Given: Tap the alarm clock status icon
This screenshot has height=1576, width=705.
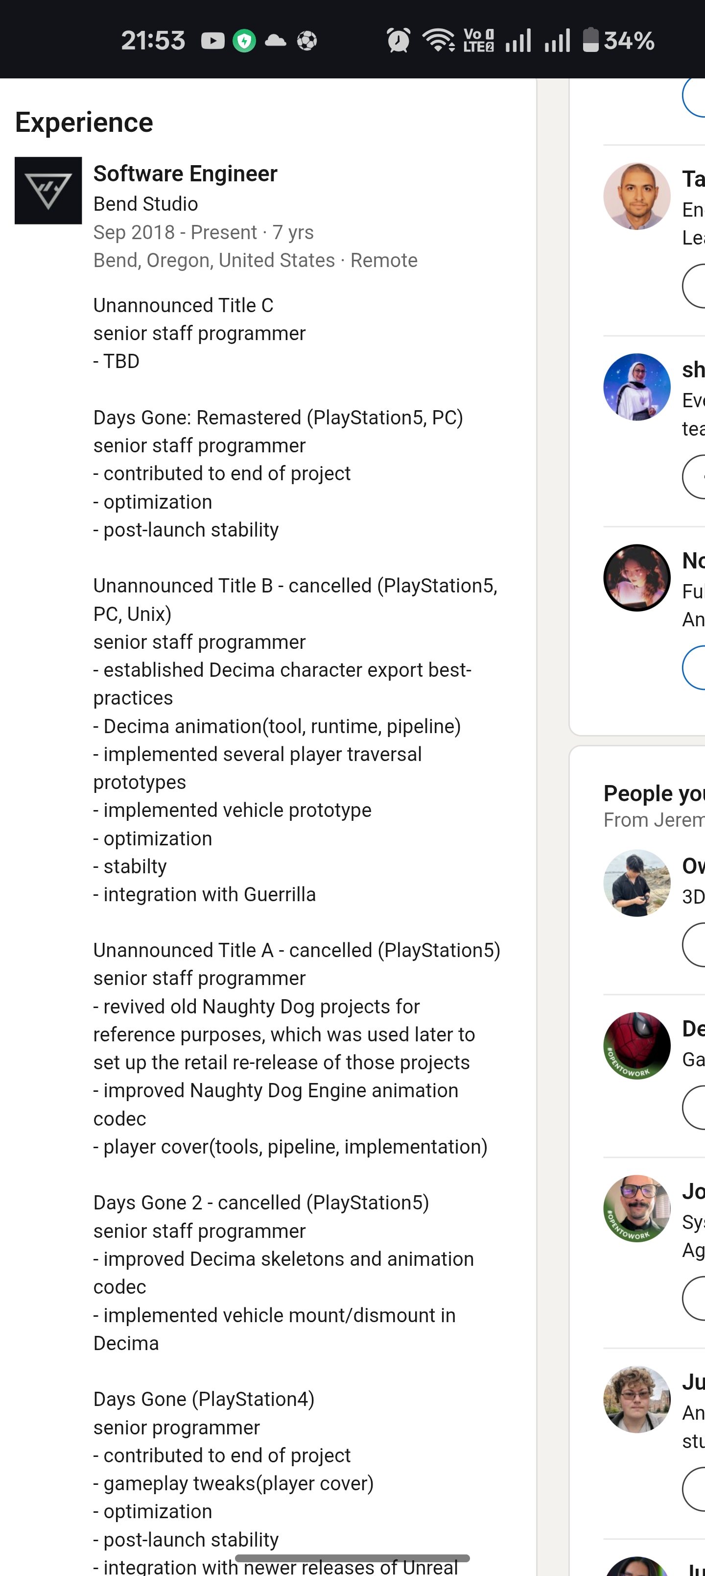Looking at the screenshot, I should [399, 41].
